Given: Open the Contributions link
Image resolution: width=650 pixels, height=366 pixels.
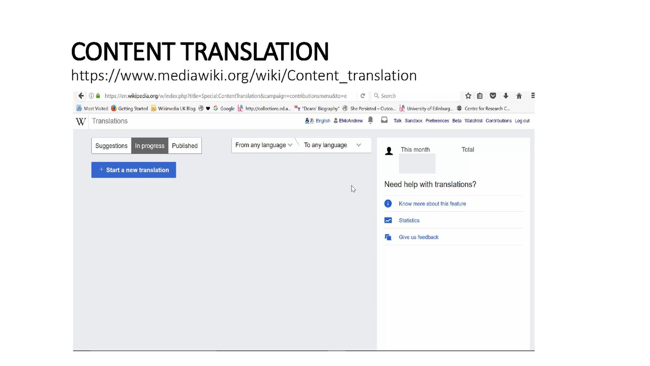Looking at the screenshot, I should click(x=498, y=121).
